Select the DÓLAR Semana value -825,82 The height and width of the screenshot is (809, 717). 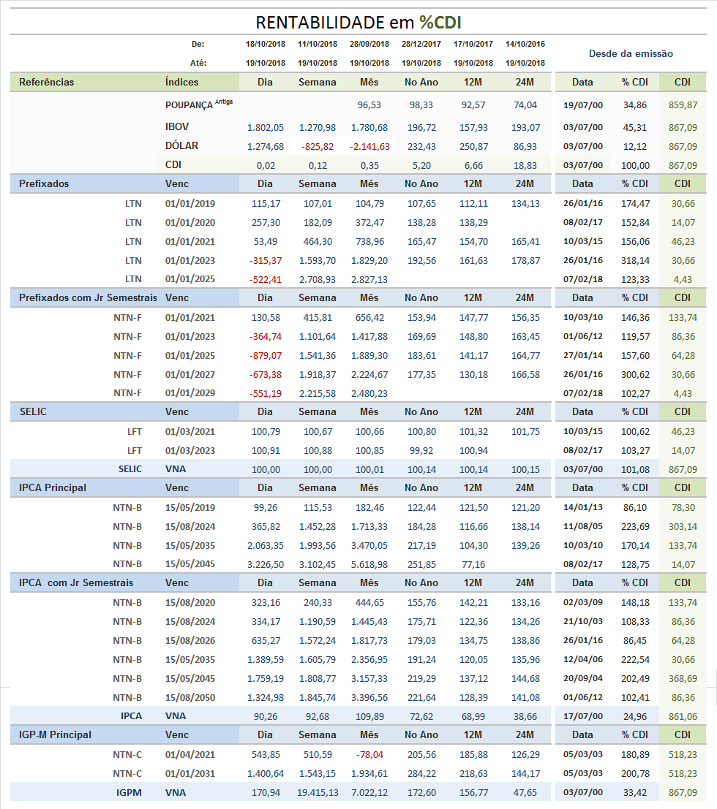coord(318,147)
